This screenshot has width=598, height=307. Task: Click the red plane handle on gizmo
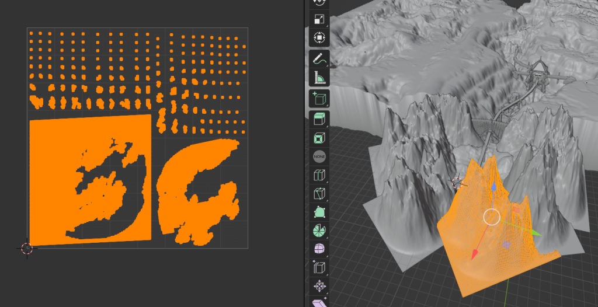pyautogui.click(x=516, y=210)
